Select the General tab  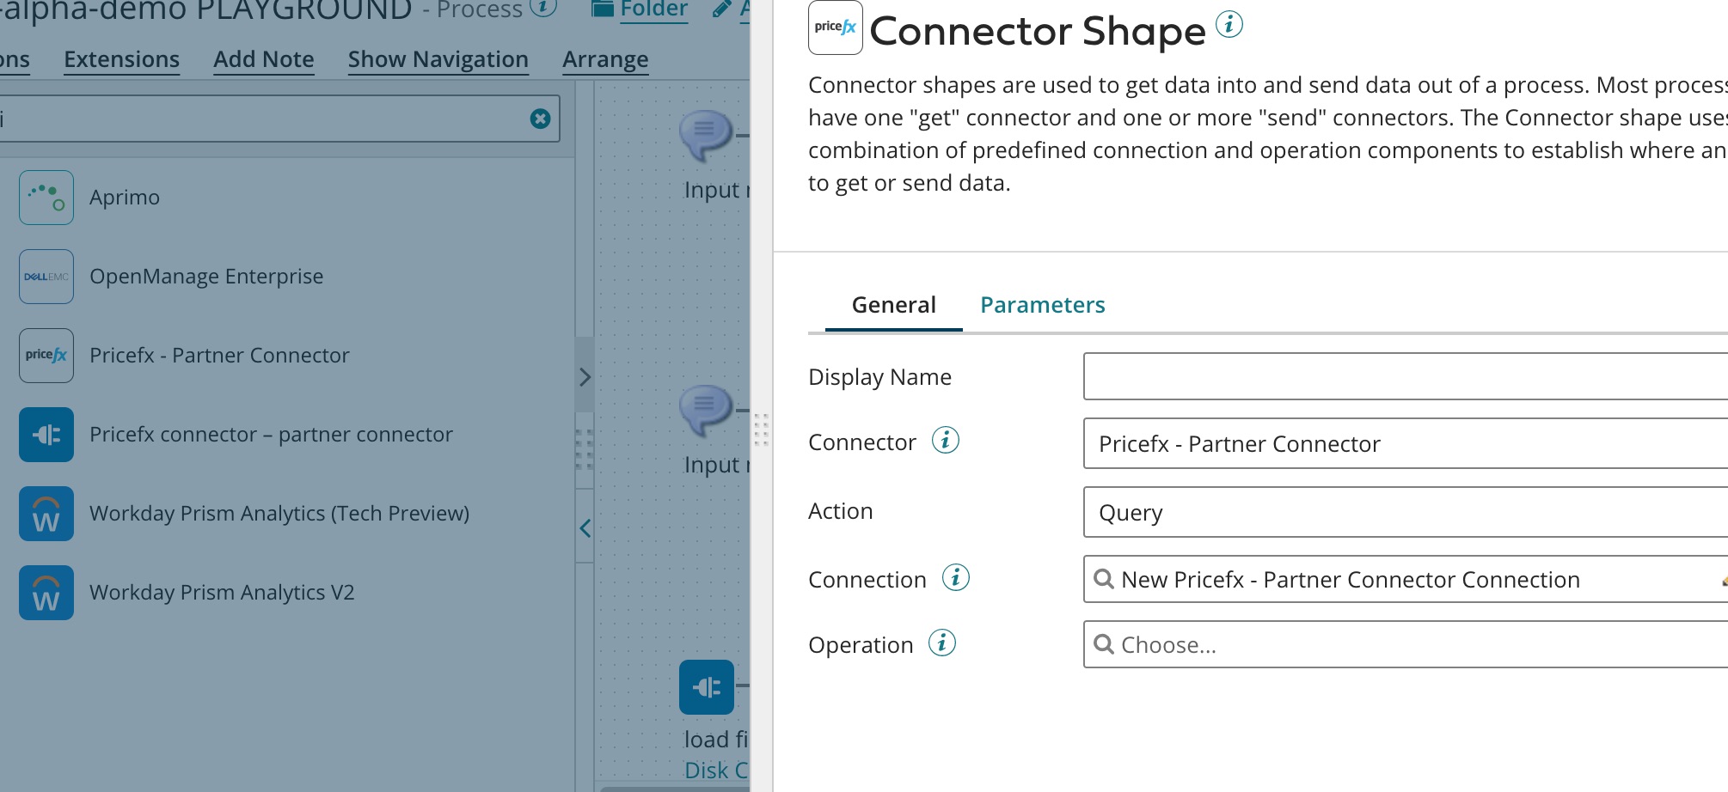coord(893,305)
